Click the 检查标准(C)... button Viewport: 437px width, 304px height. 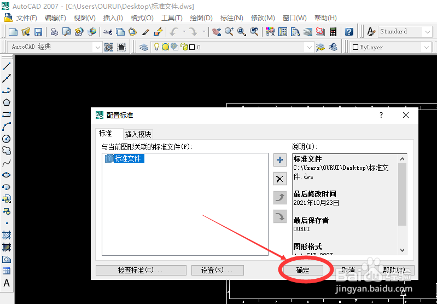141,270
